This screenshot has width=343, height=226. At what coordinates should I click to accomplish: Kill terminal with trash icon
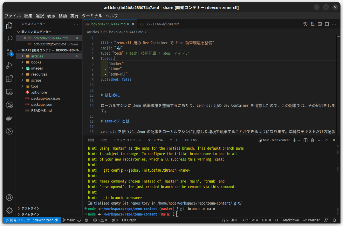coord(312,140)
